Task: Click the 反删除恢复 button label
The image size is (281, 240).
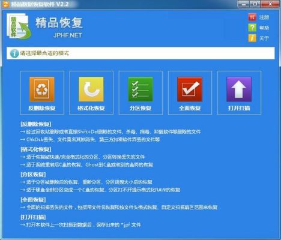Action: click(x=42, y=108)
